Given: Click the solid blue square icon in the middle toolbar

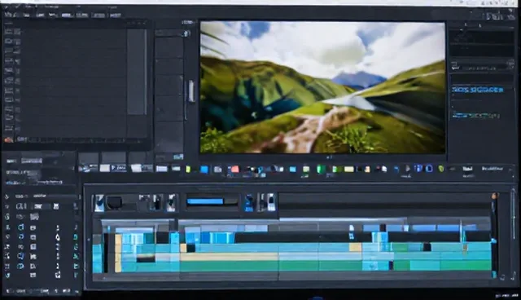Looking at the screenshot, I should click(x=204, y=170).
